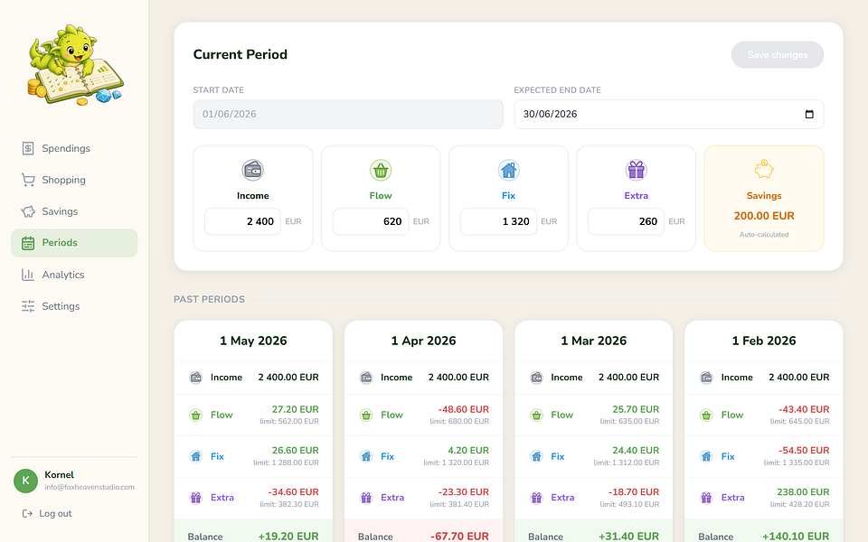Click the green K user avatar
This screenshot has width=868, height=542.
(x=25, y=481)
